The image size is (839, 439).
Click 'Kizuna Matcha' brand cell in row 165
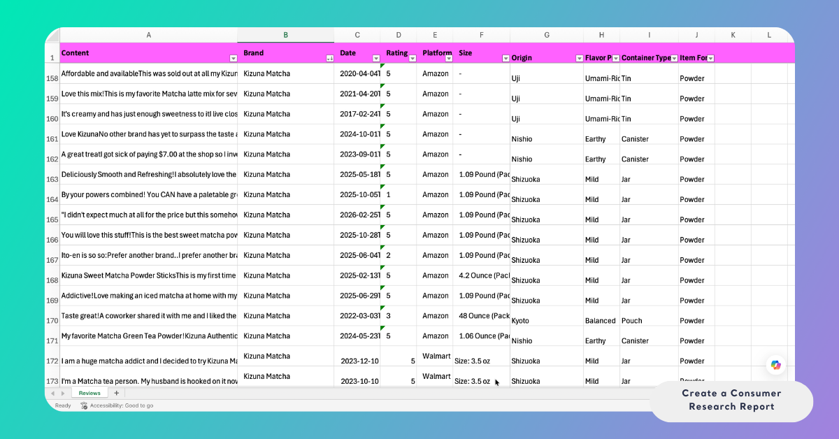click(x=286, y=215)
